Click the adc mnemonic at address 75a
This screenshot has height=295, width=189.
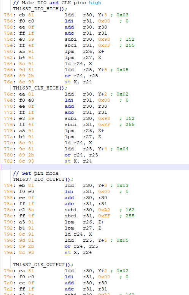coord(69,33)
